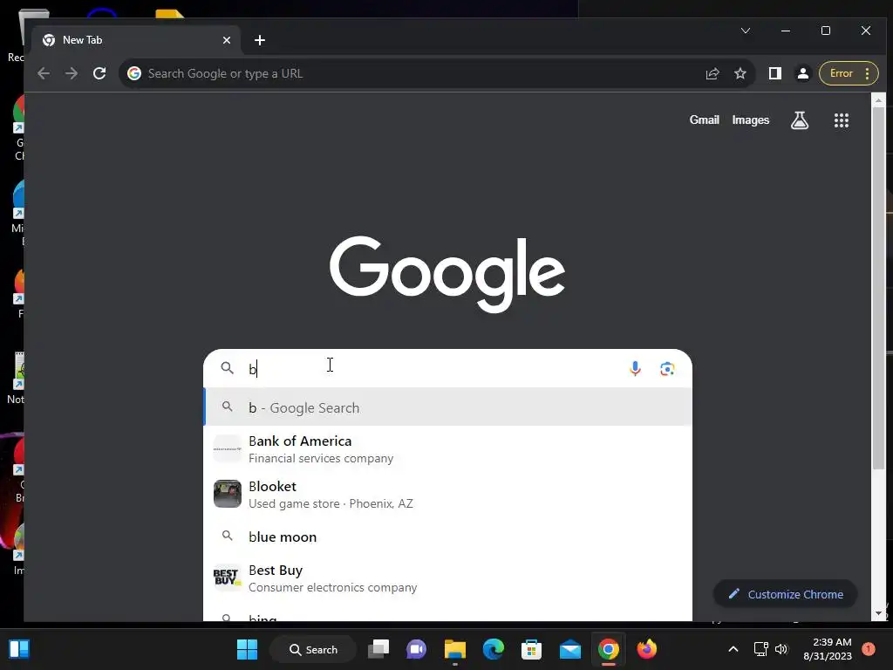Screen dimensions: 893x670
Task: Click Customize Chrome button
Action: 786,594
